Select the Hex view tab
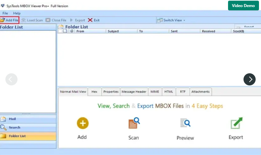261x155 pixels. [94, 91]
